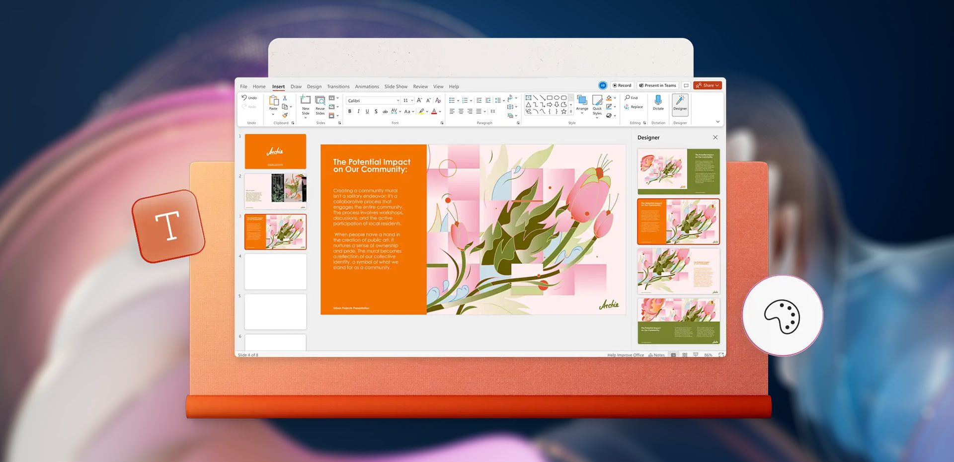Apply text shadow with S icon

click(x=376, y=111)
